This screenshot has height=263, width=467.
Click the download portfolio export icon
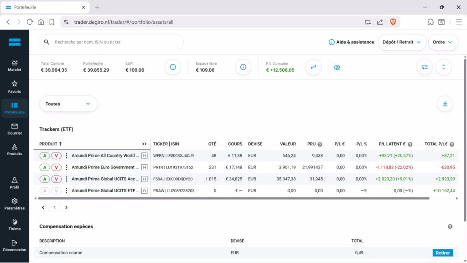click(x=445, y=104)
